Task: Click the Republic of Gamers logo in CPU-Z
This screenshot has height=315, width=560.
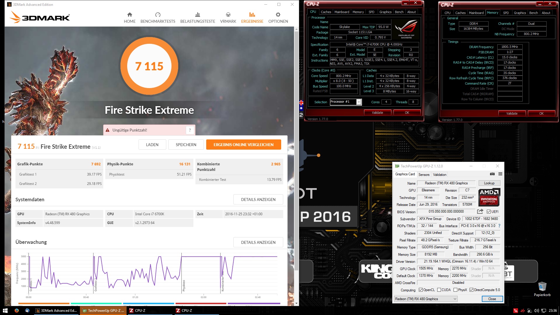Action: [x=406, y=29]
